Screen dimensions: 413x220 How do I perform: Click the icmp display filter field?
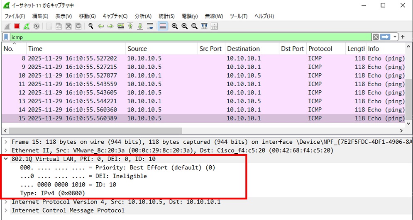(187, 37)
